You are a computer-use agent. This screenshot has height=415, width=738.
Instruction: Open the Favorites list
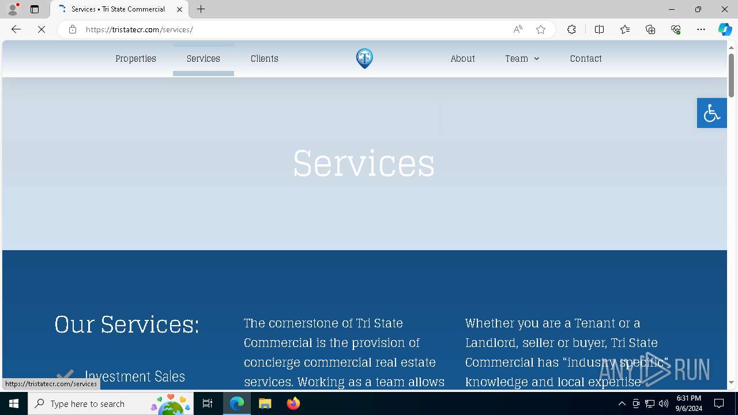click(625, 29)
